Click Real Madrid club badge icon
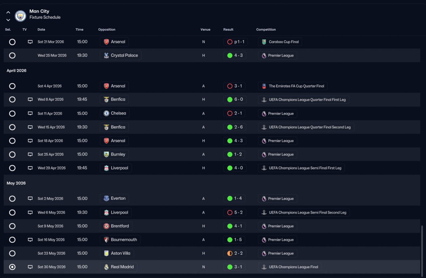 (x=106, y=267)
